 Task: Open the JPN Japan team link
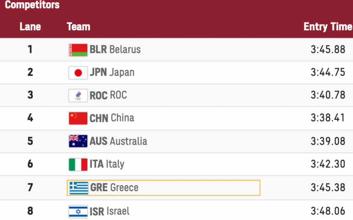(112, 73)
